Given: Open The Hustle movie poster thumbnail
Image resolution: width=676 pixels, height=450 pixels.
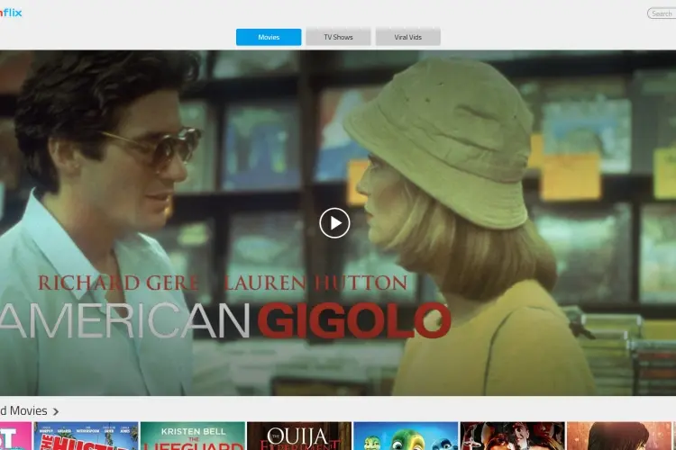Looking at the screenshot, I should [x=87, y=436].
